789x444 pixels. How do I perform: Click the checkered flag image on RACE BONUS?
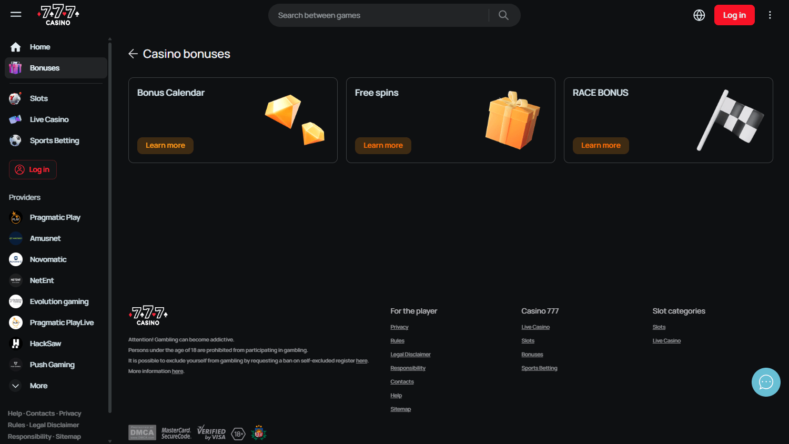pos(730,120)
